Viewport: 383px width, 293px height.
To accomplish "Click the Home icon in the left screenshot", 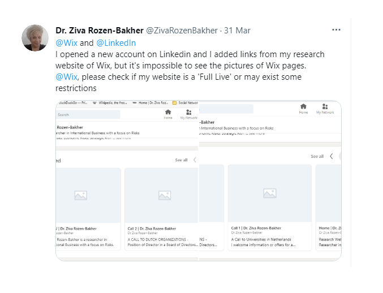I will [168, 114].
